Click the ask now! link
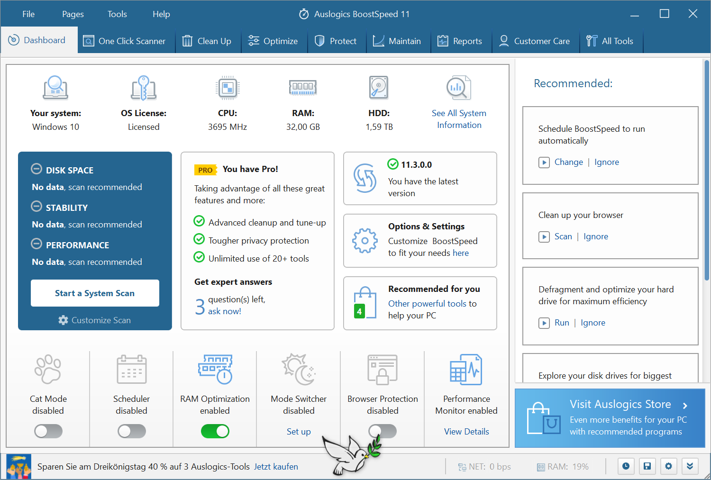The width and height of the screenshot is (711, 480). coord(225,311)
